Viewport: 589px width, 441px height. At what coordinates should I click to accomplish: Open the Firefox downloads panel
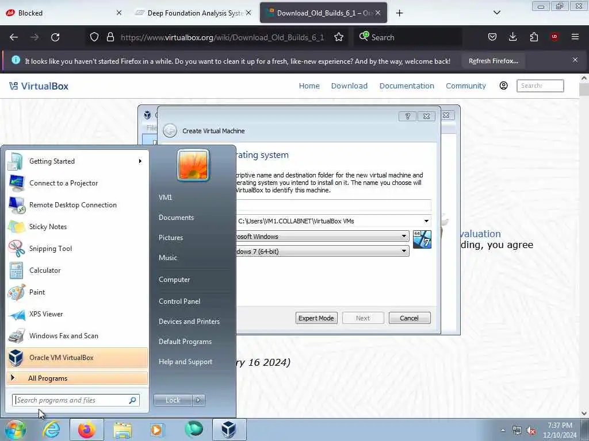pyautogui.click(x=512, y=37)
